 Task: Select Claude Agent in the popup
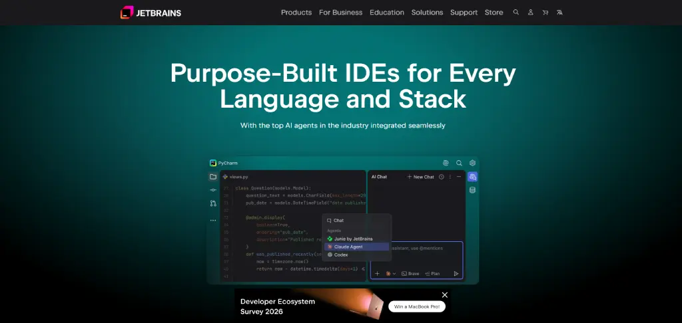coord(357,247)
